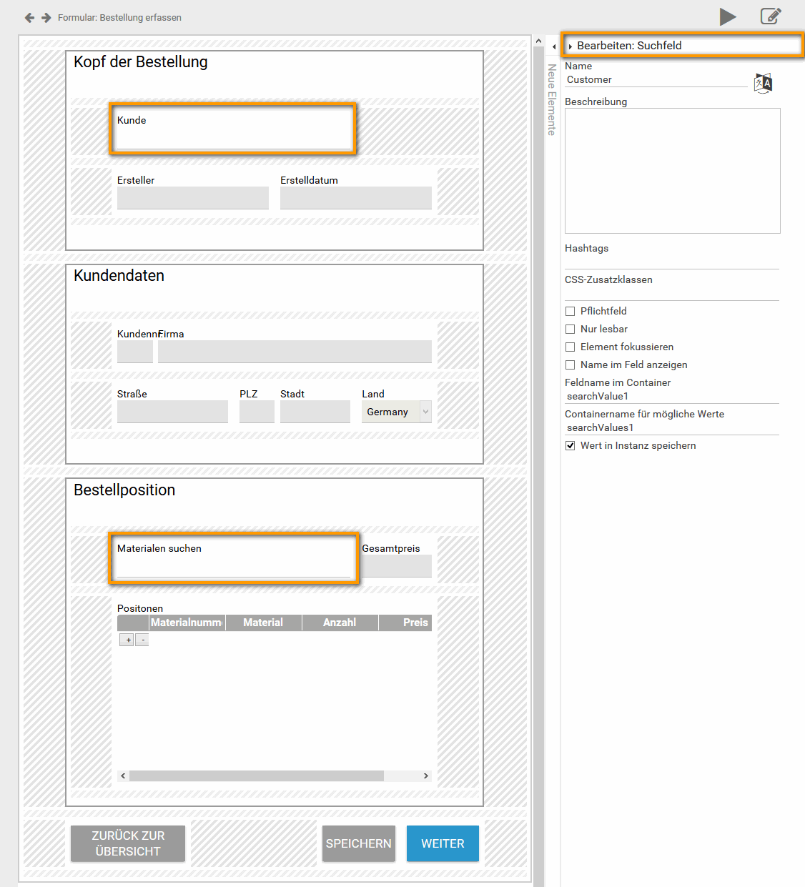Toggle the Nur lesbar checkbox
805x887 pixels.
pos(571,329)
